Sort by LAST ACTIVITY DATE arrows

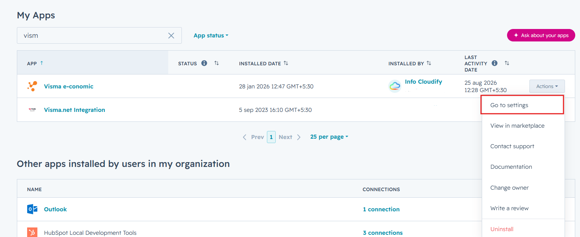click(x=507, y=63)
